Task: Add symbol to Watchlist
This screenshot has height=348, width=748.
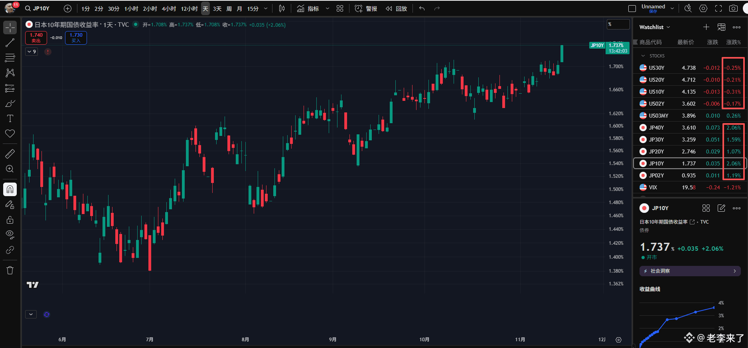Action: 706,27
